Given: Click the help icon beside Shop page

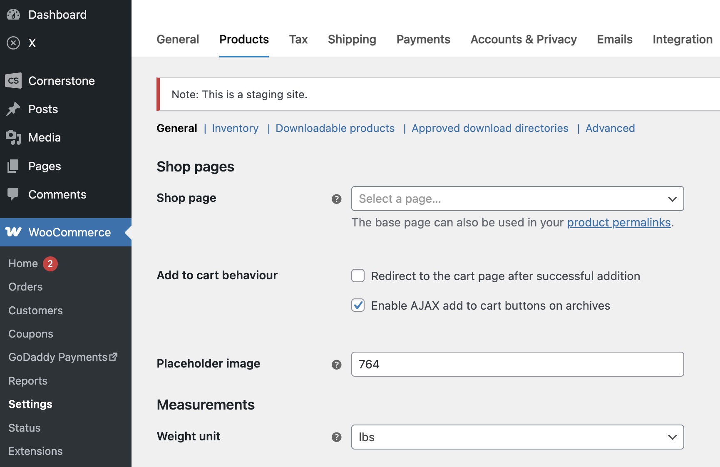Looking at the screenshot, I should tap(336, 199).
